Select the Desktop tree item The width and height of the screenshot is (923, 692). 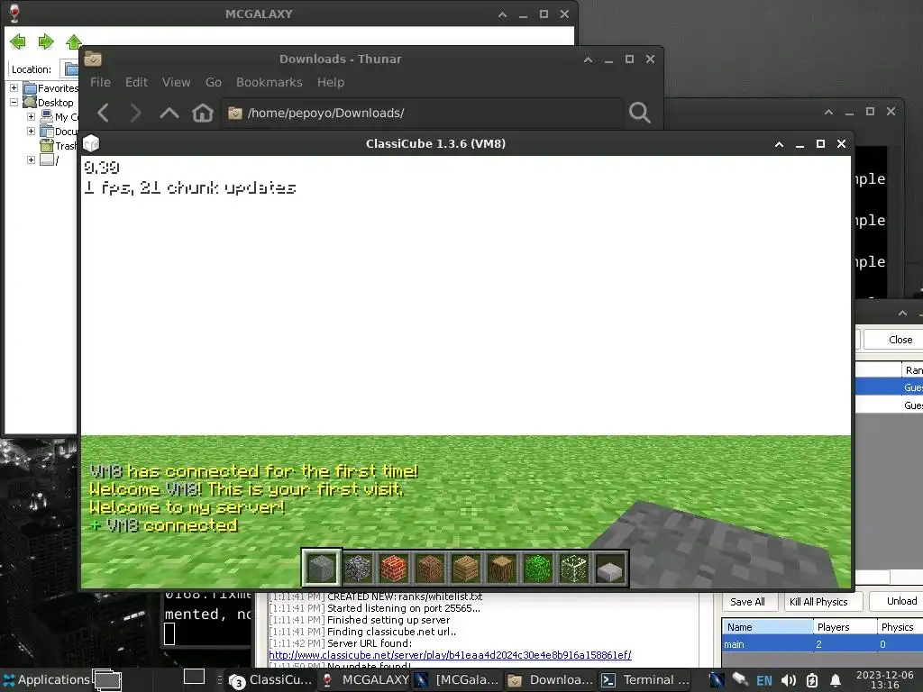point(50,103)
